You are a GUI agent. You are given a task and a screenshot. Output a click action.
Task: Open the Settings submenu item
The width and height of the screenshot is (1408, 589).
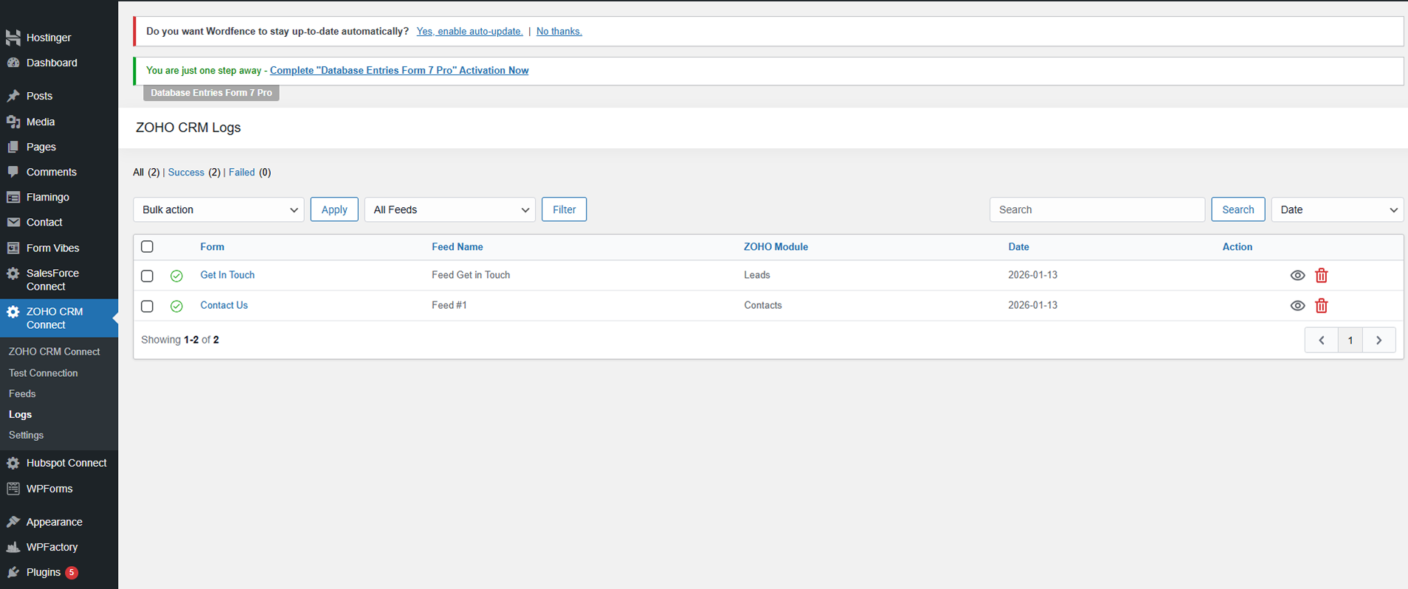[x=26, y=435]
